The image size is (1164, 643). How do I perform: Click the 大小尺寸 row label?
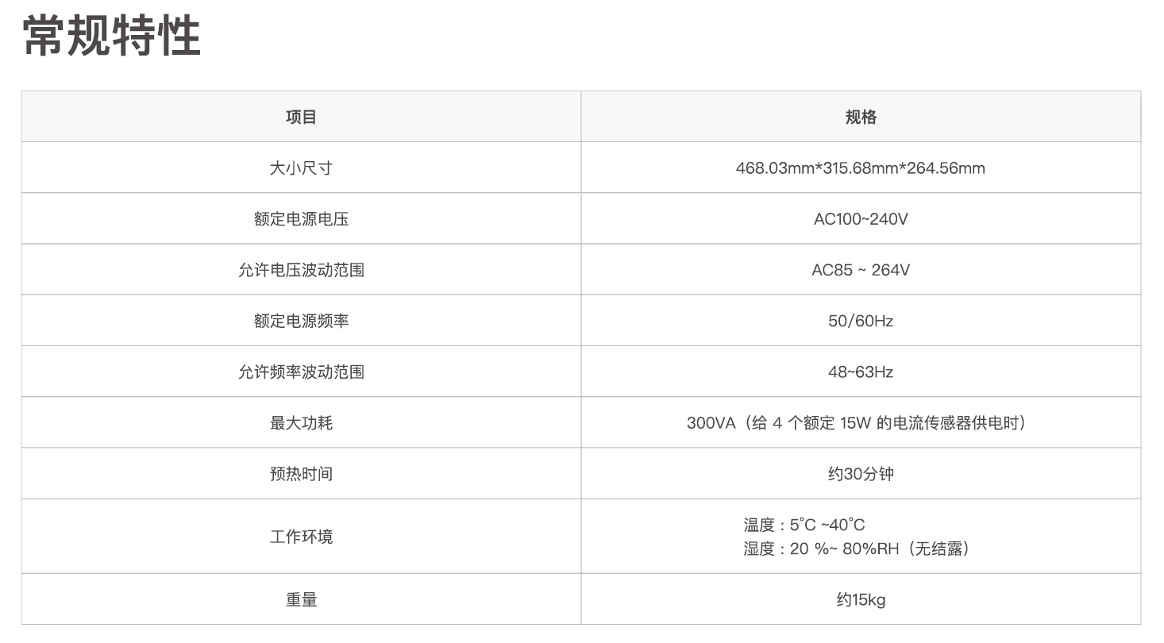(301, 167)
